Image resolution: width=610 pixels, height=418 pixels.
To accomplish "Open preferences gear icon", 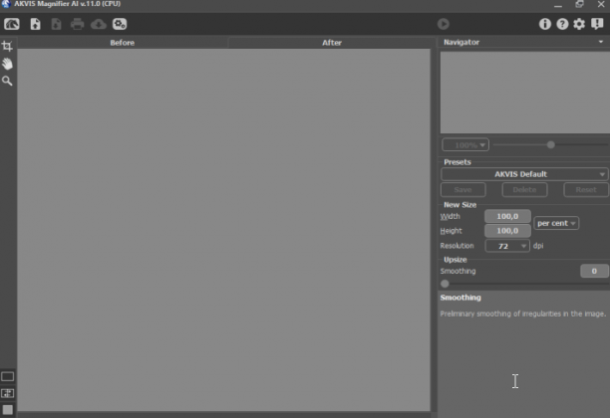I will point(579,24).
